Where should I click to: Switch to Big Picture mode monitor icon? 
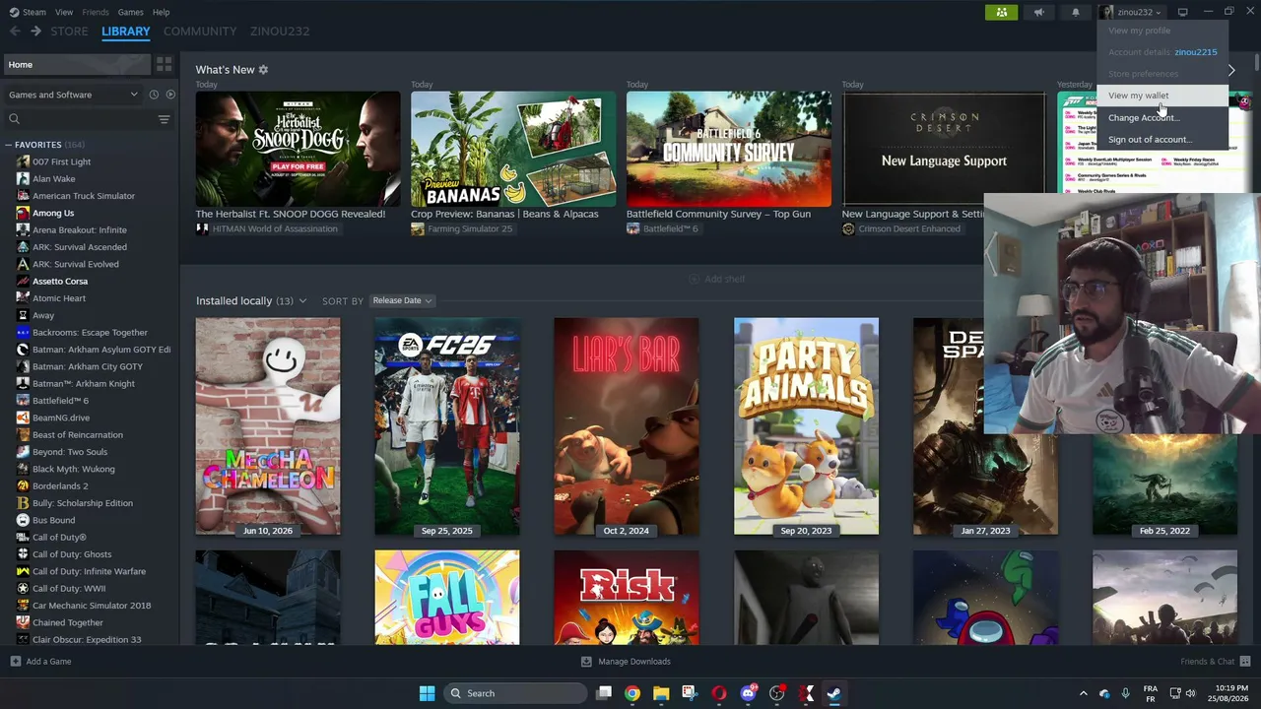click(x=1182, y=12)
